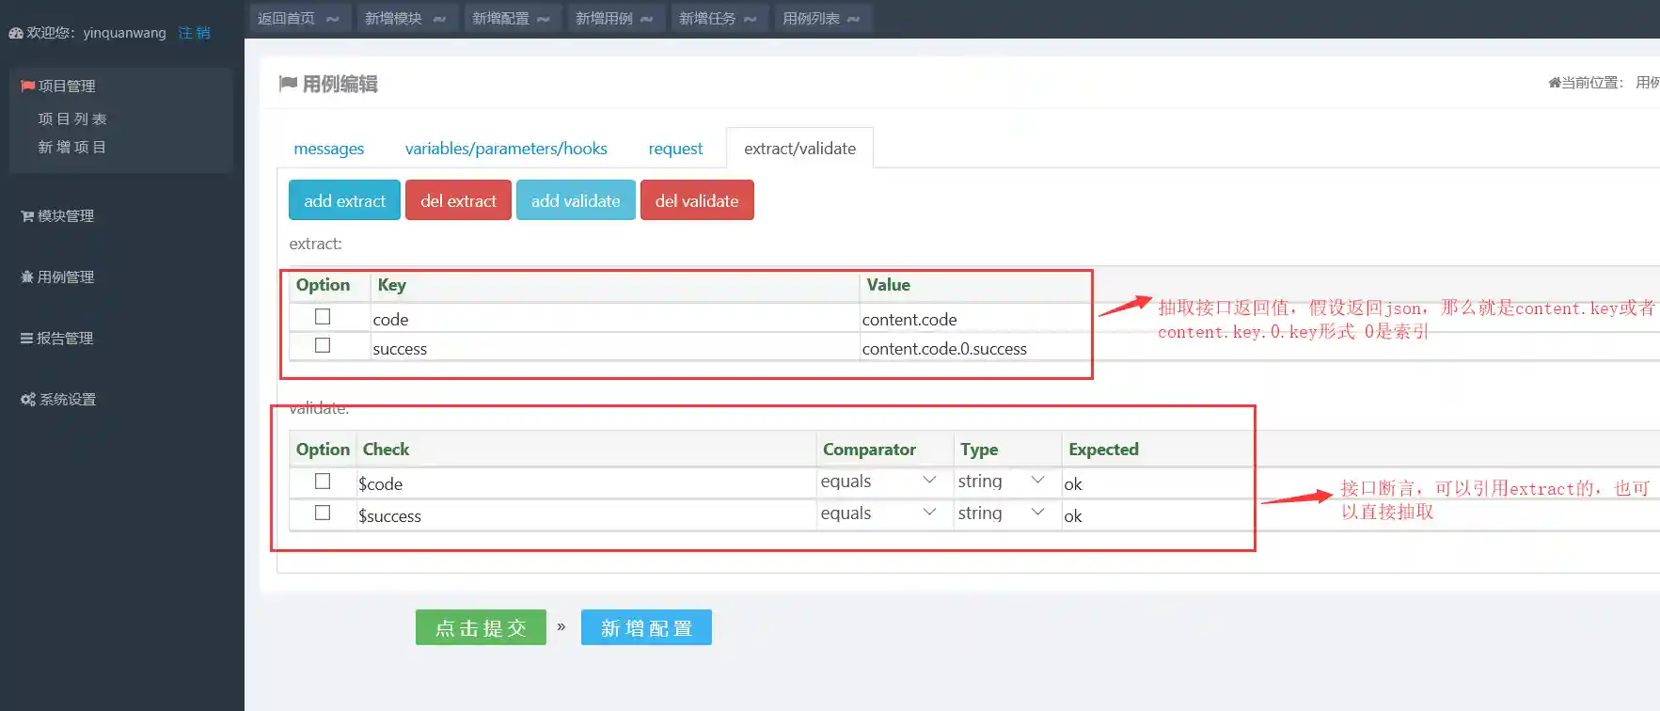1660x711 pixels.
Task: Log out via the 注销 link
Action: pyautogui.click(x=195, y=33)
